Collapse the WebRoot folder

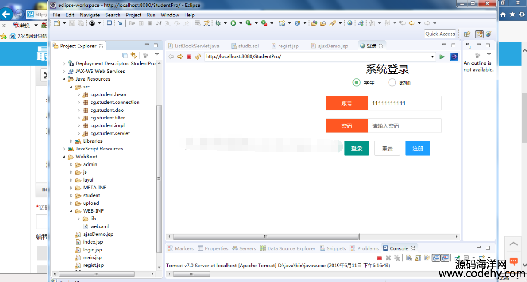64,157
